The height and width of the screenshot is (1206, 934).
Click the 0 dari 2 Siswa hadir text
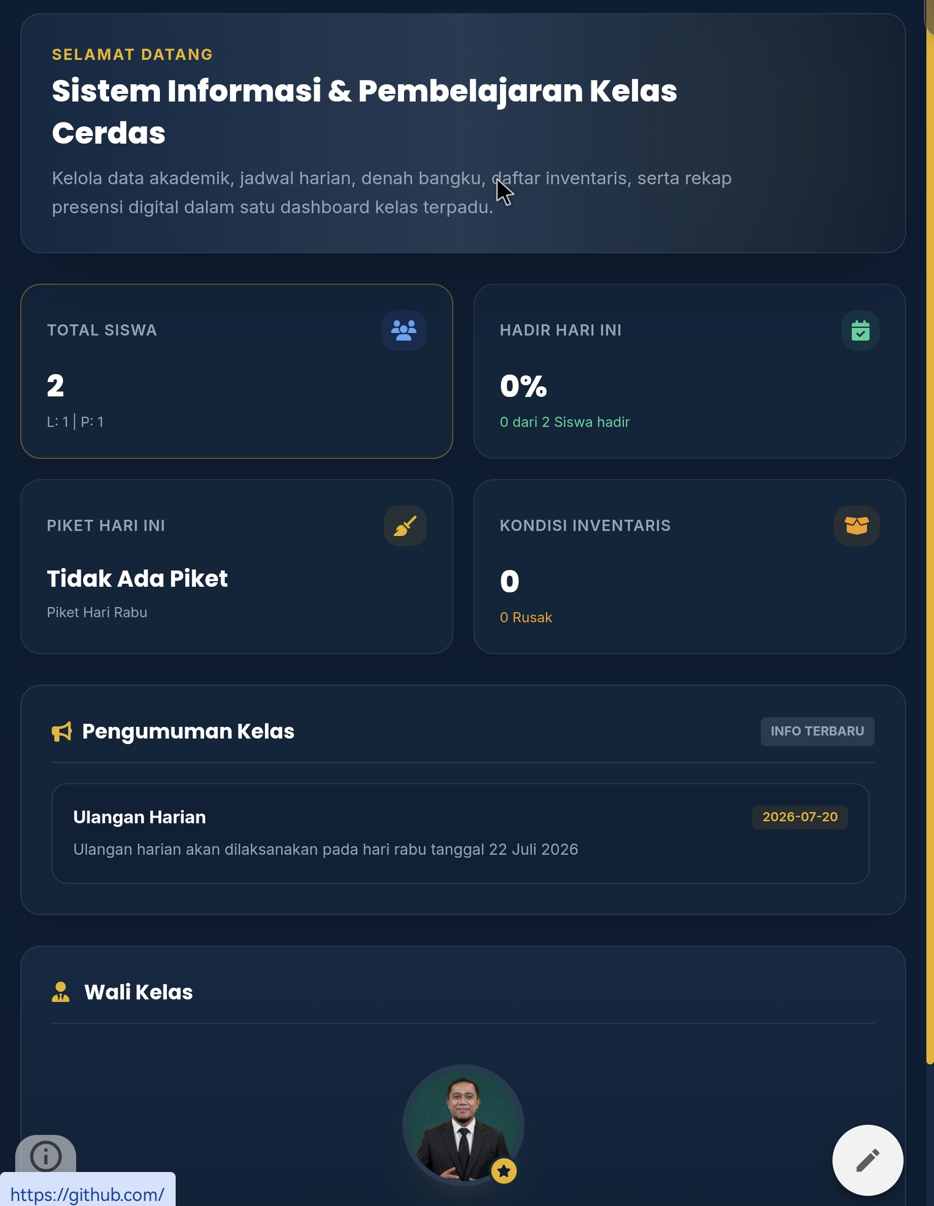point(564,422)
